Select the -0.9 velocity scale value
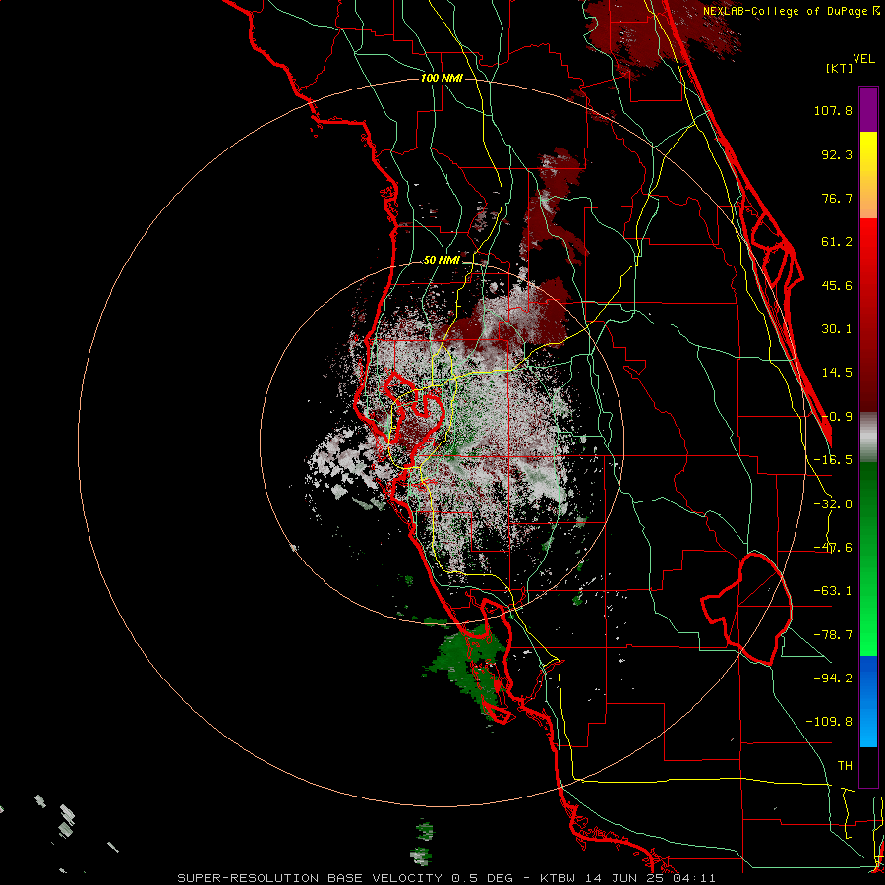 click(837, 417)
